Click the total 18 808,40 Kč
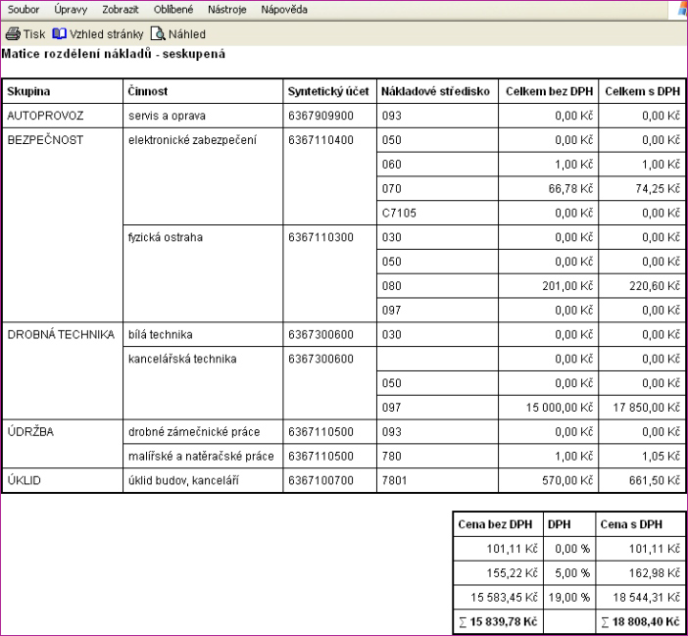Image resolution: width=688 pixels, height=636 pixels. click(640, 622)
